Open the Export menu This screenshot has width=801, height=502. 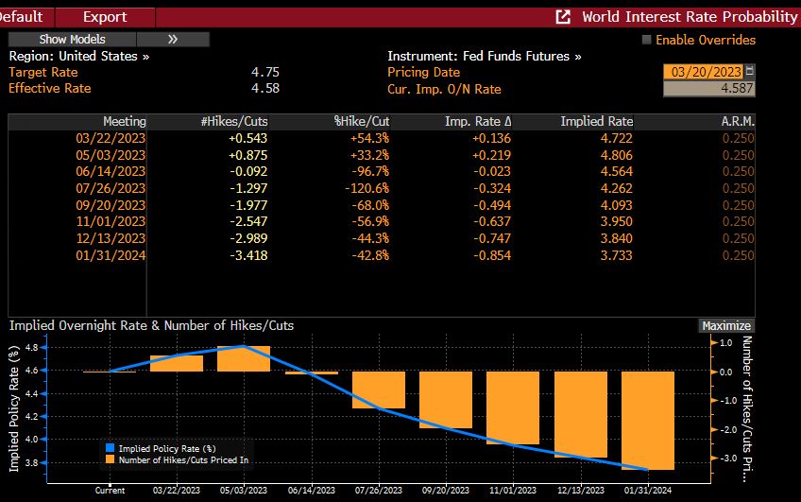(x=104, y=17)
